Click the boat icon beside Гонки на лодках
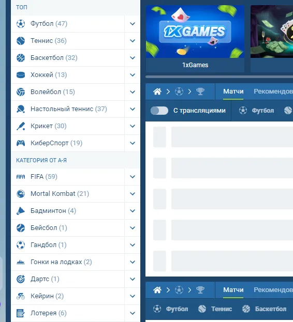Image resolution: width=293 pixels, height=322 pixels. 21,262
